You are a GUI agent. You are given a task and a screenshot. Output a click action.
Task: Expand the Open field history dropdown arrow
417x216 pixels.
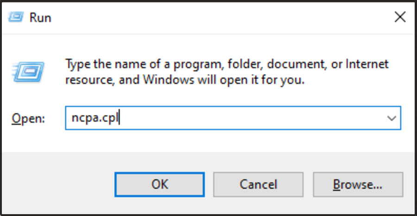tap(392, 118)
